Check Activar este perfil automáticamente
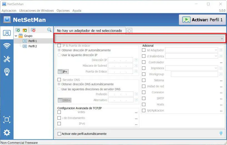 tap(59, 134)
